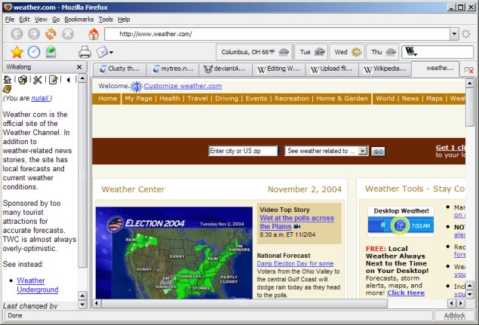479x325 pixels.
Task: Click the Wikalong edit page icon
Action: click(53, 80)
